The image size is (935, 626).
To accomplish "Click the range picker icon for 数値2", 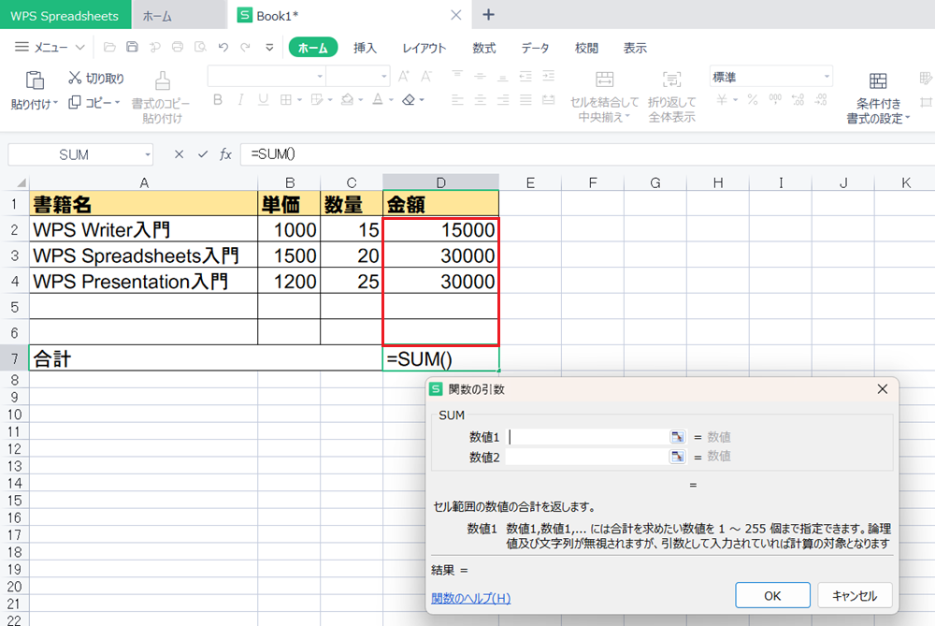I will pos(677,457).
